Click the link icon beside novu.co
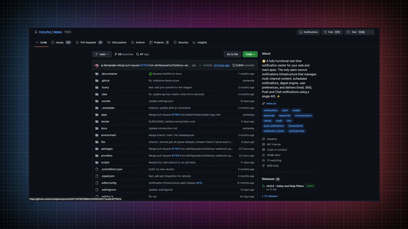The image size is (408, 229). (x=263, y=103)
